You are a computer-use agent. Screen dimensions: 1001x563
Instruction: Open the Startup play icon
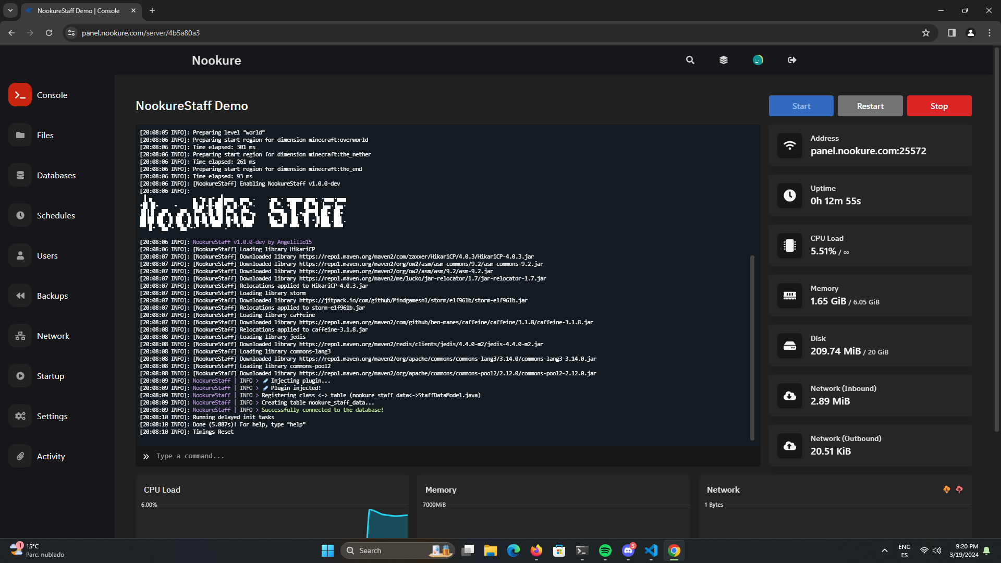coord(20,376)
